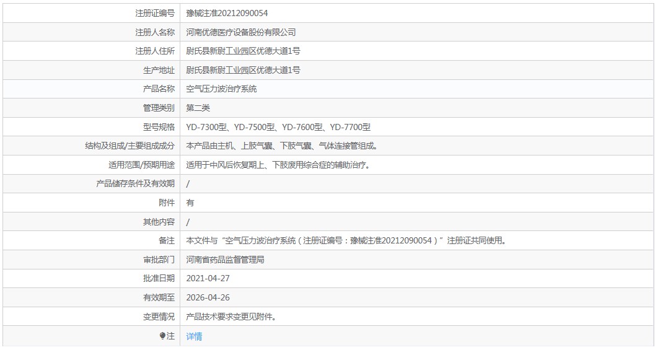Screen dimensions: 658x350
Task: Open the 详情 link in the 注 row
Action: (194, 336)
